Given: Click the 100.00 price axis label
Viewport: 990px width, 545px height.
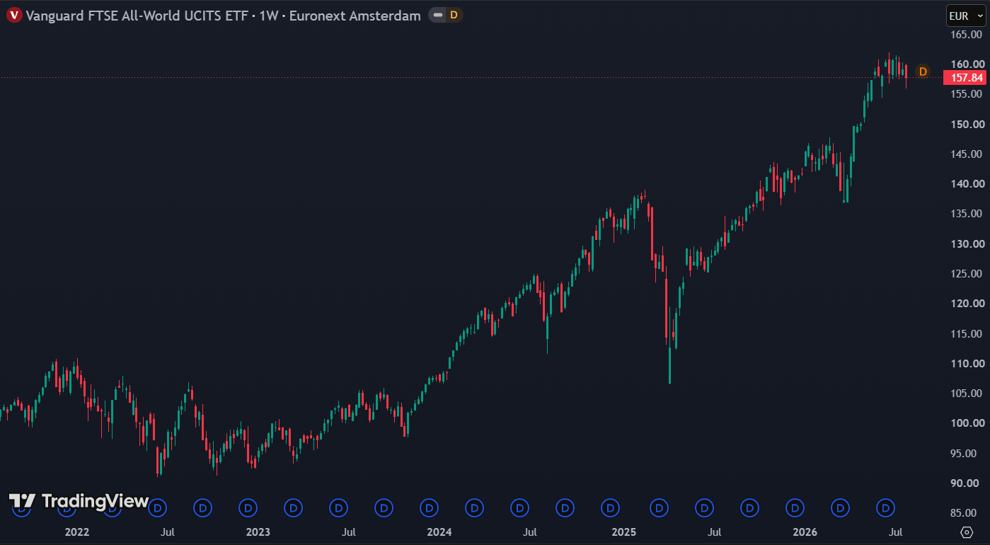Looking at the screenshot, I should pos(968,423).
